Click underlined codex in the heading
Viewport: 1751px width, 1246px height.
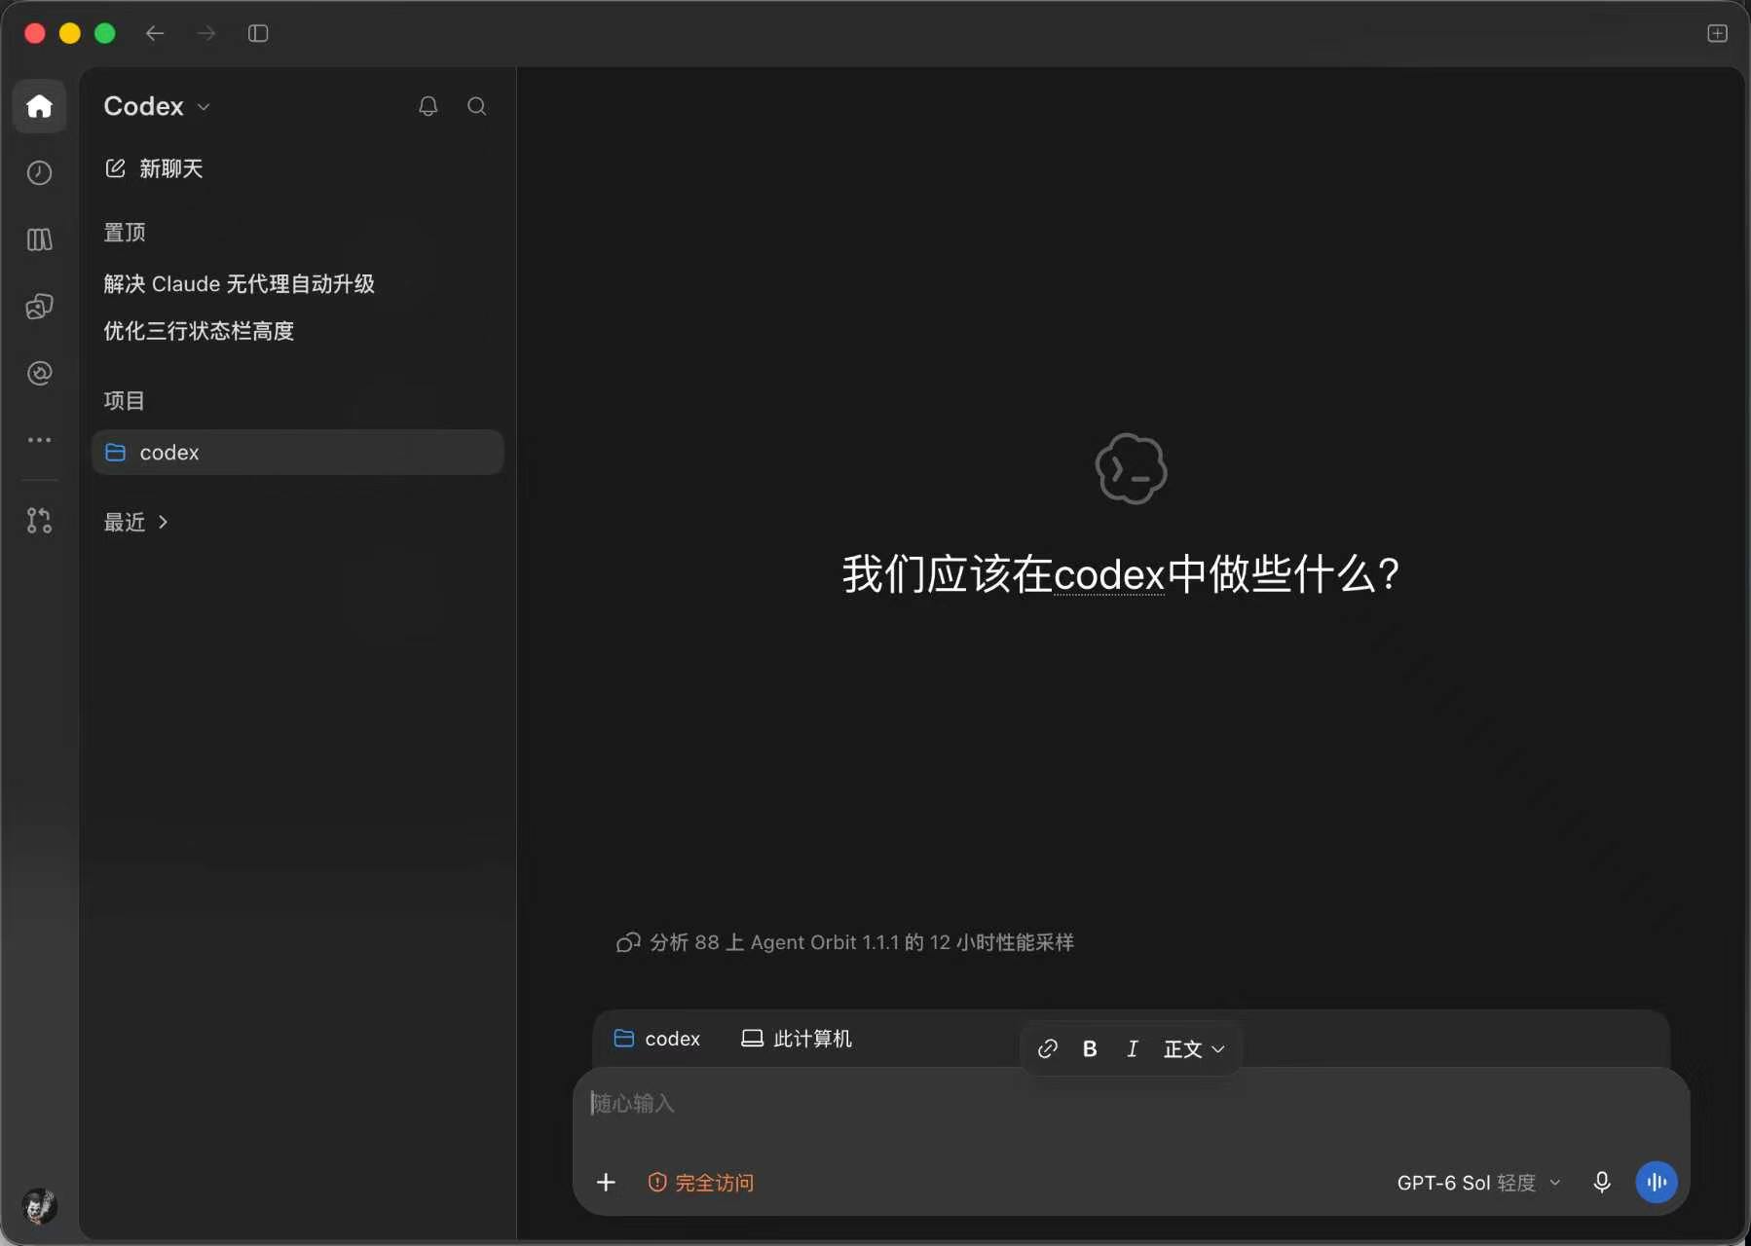point(1109,575)
